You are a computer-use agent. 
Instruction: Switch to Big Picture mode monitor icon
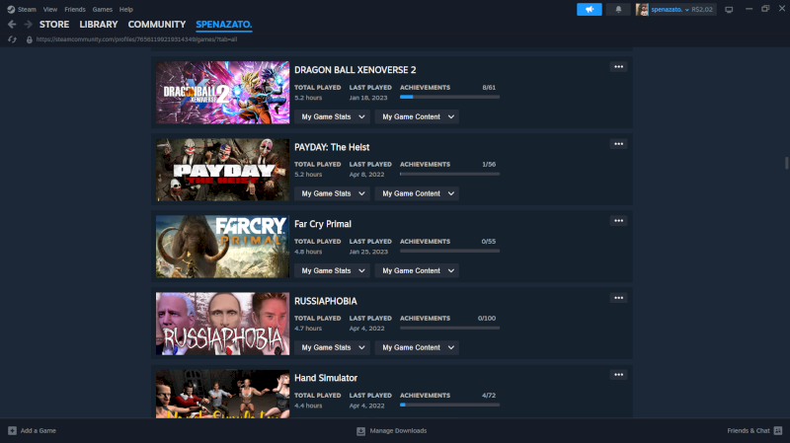pyautogui.click(x=729, y=9)
